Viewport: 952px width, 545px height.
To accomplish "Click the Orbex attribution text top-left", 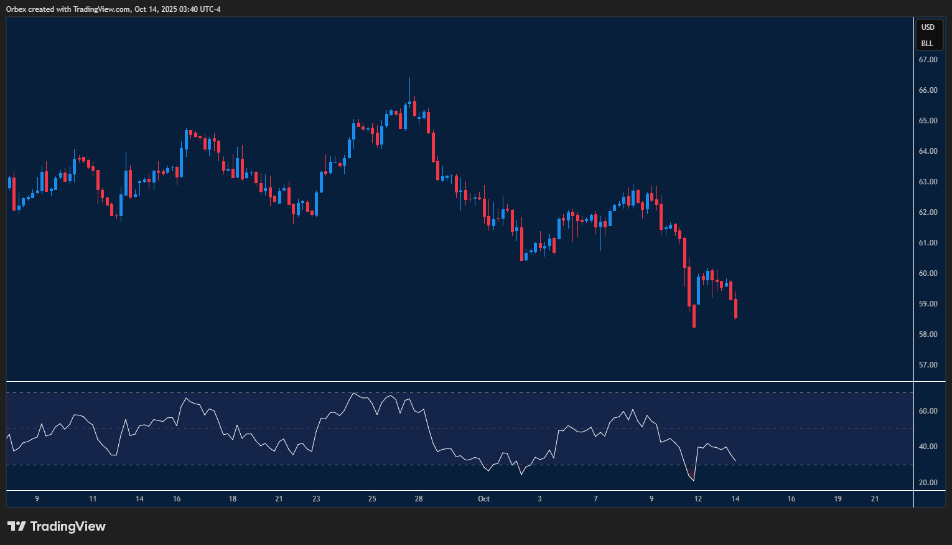I will [x=112, y=9].
